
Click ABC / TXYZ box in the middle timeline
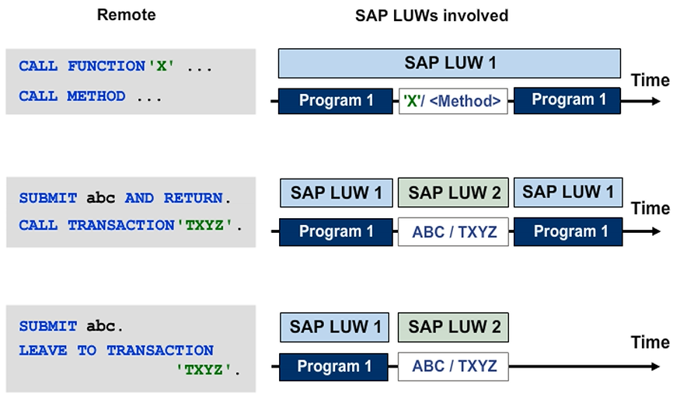pos(454,232)
